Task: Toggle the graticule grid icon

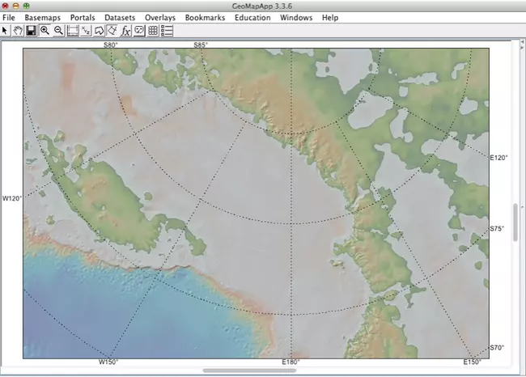Action: point(153,31)
